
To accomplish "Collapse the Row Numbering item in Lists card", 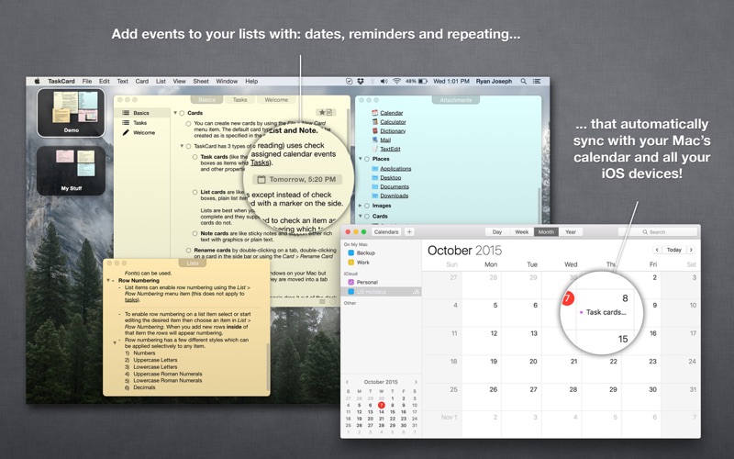I will coord(108,281).
